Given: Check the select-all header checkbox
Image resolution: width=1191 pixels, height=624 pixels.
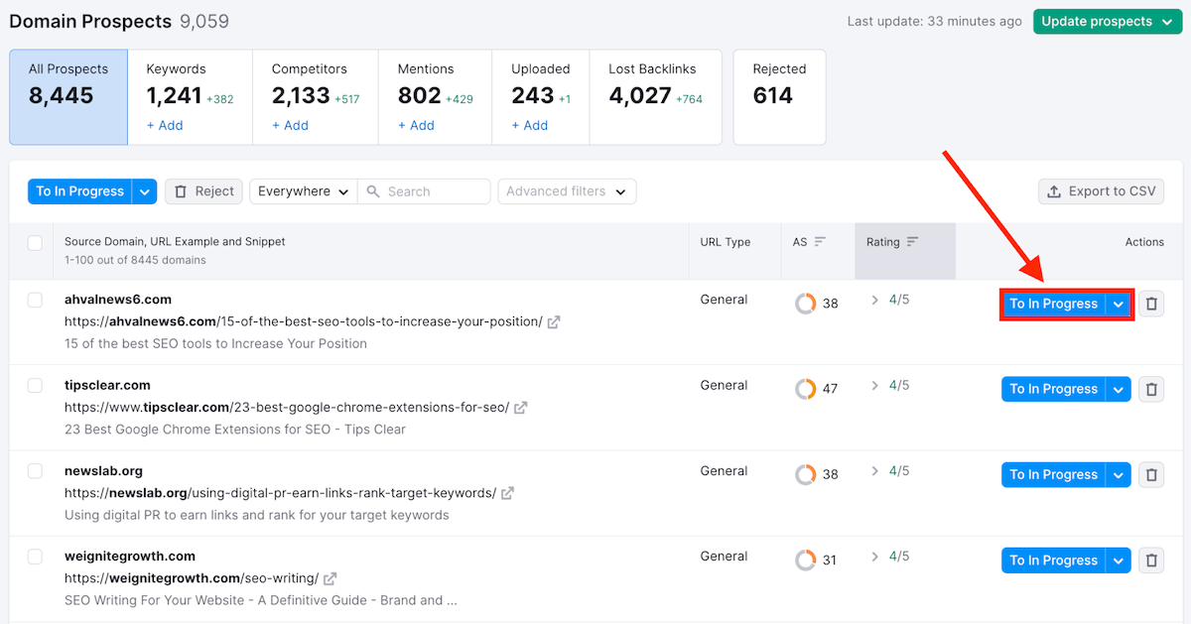Looking at the screenshot, I should [x=35, y=242].
